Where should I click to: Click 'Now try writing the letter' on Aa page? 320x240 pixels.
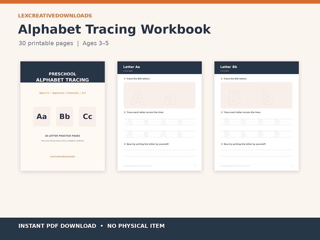coord(148,144)
